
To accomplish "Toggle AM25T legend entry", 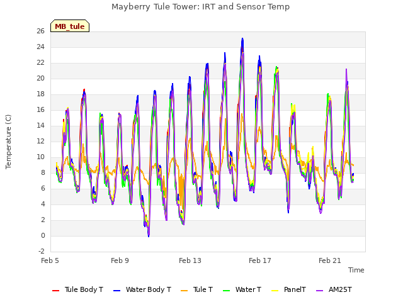I will [334, 289].
